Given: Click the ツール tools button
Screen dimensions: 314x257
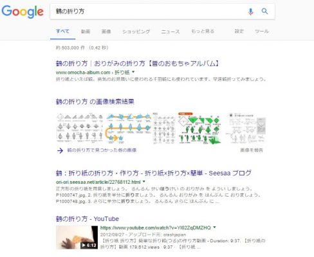Looking at the screenshot, I should pyautogui.click(x=262, y=31).
